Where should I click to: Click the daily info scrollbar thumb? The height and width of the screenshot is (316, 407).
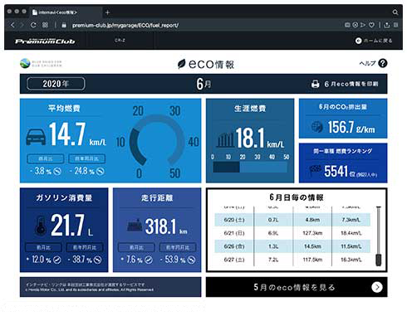(x=378, y=260)
